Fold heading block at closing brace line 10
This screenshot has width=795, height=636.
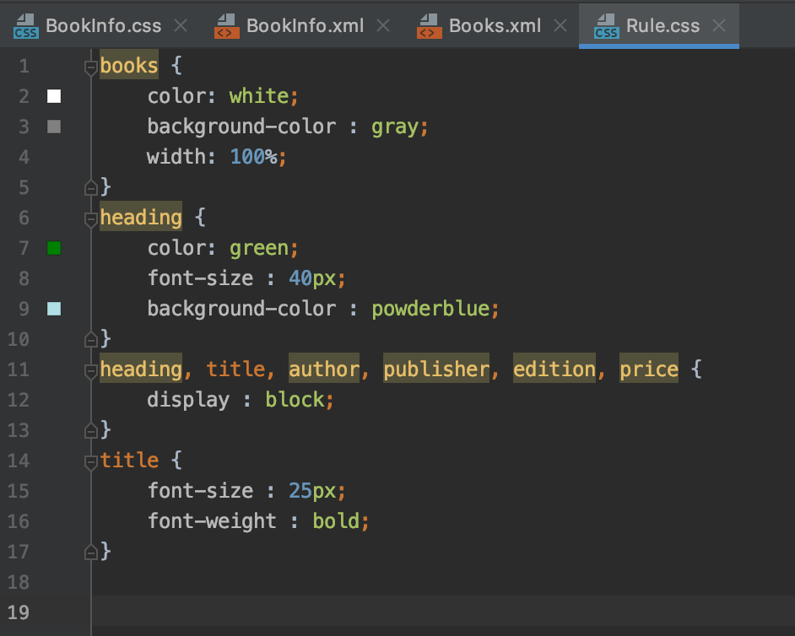(x=91, y=339)
